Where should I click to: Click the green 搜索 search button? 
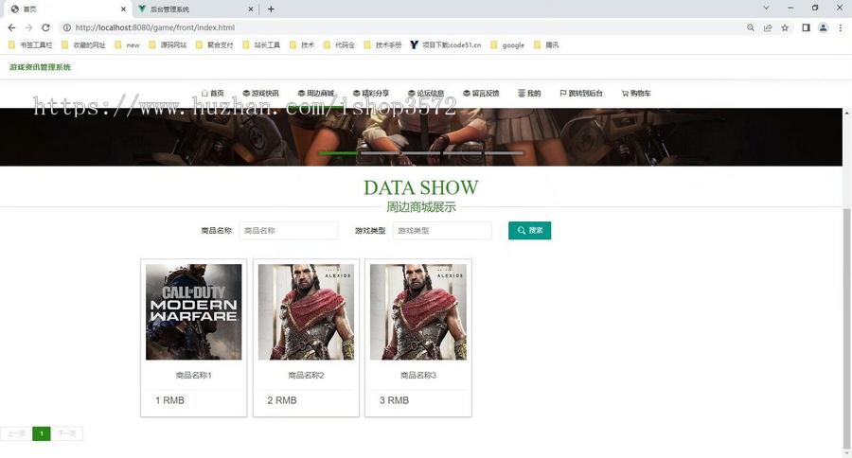tap(530, 230)
